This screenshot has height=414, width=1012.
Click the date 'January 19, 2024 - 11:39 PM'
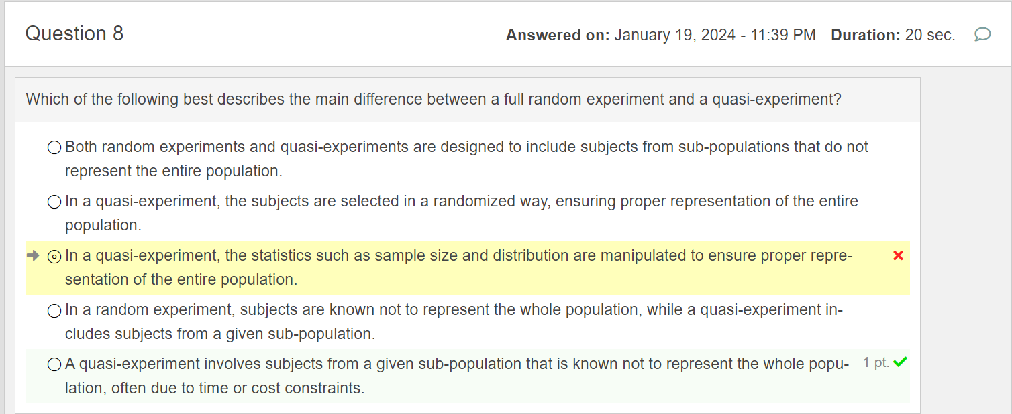715,35
